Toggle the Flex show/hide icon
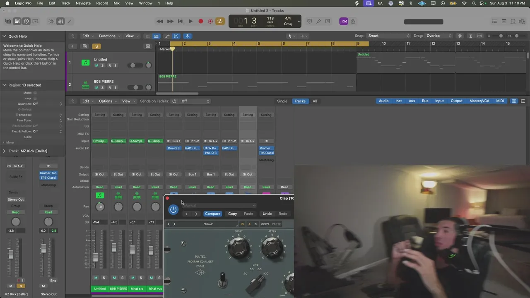 [176, 36]
